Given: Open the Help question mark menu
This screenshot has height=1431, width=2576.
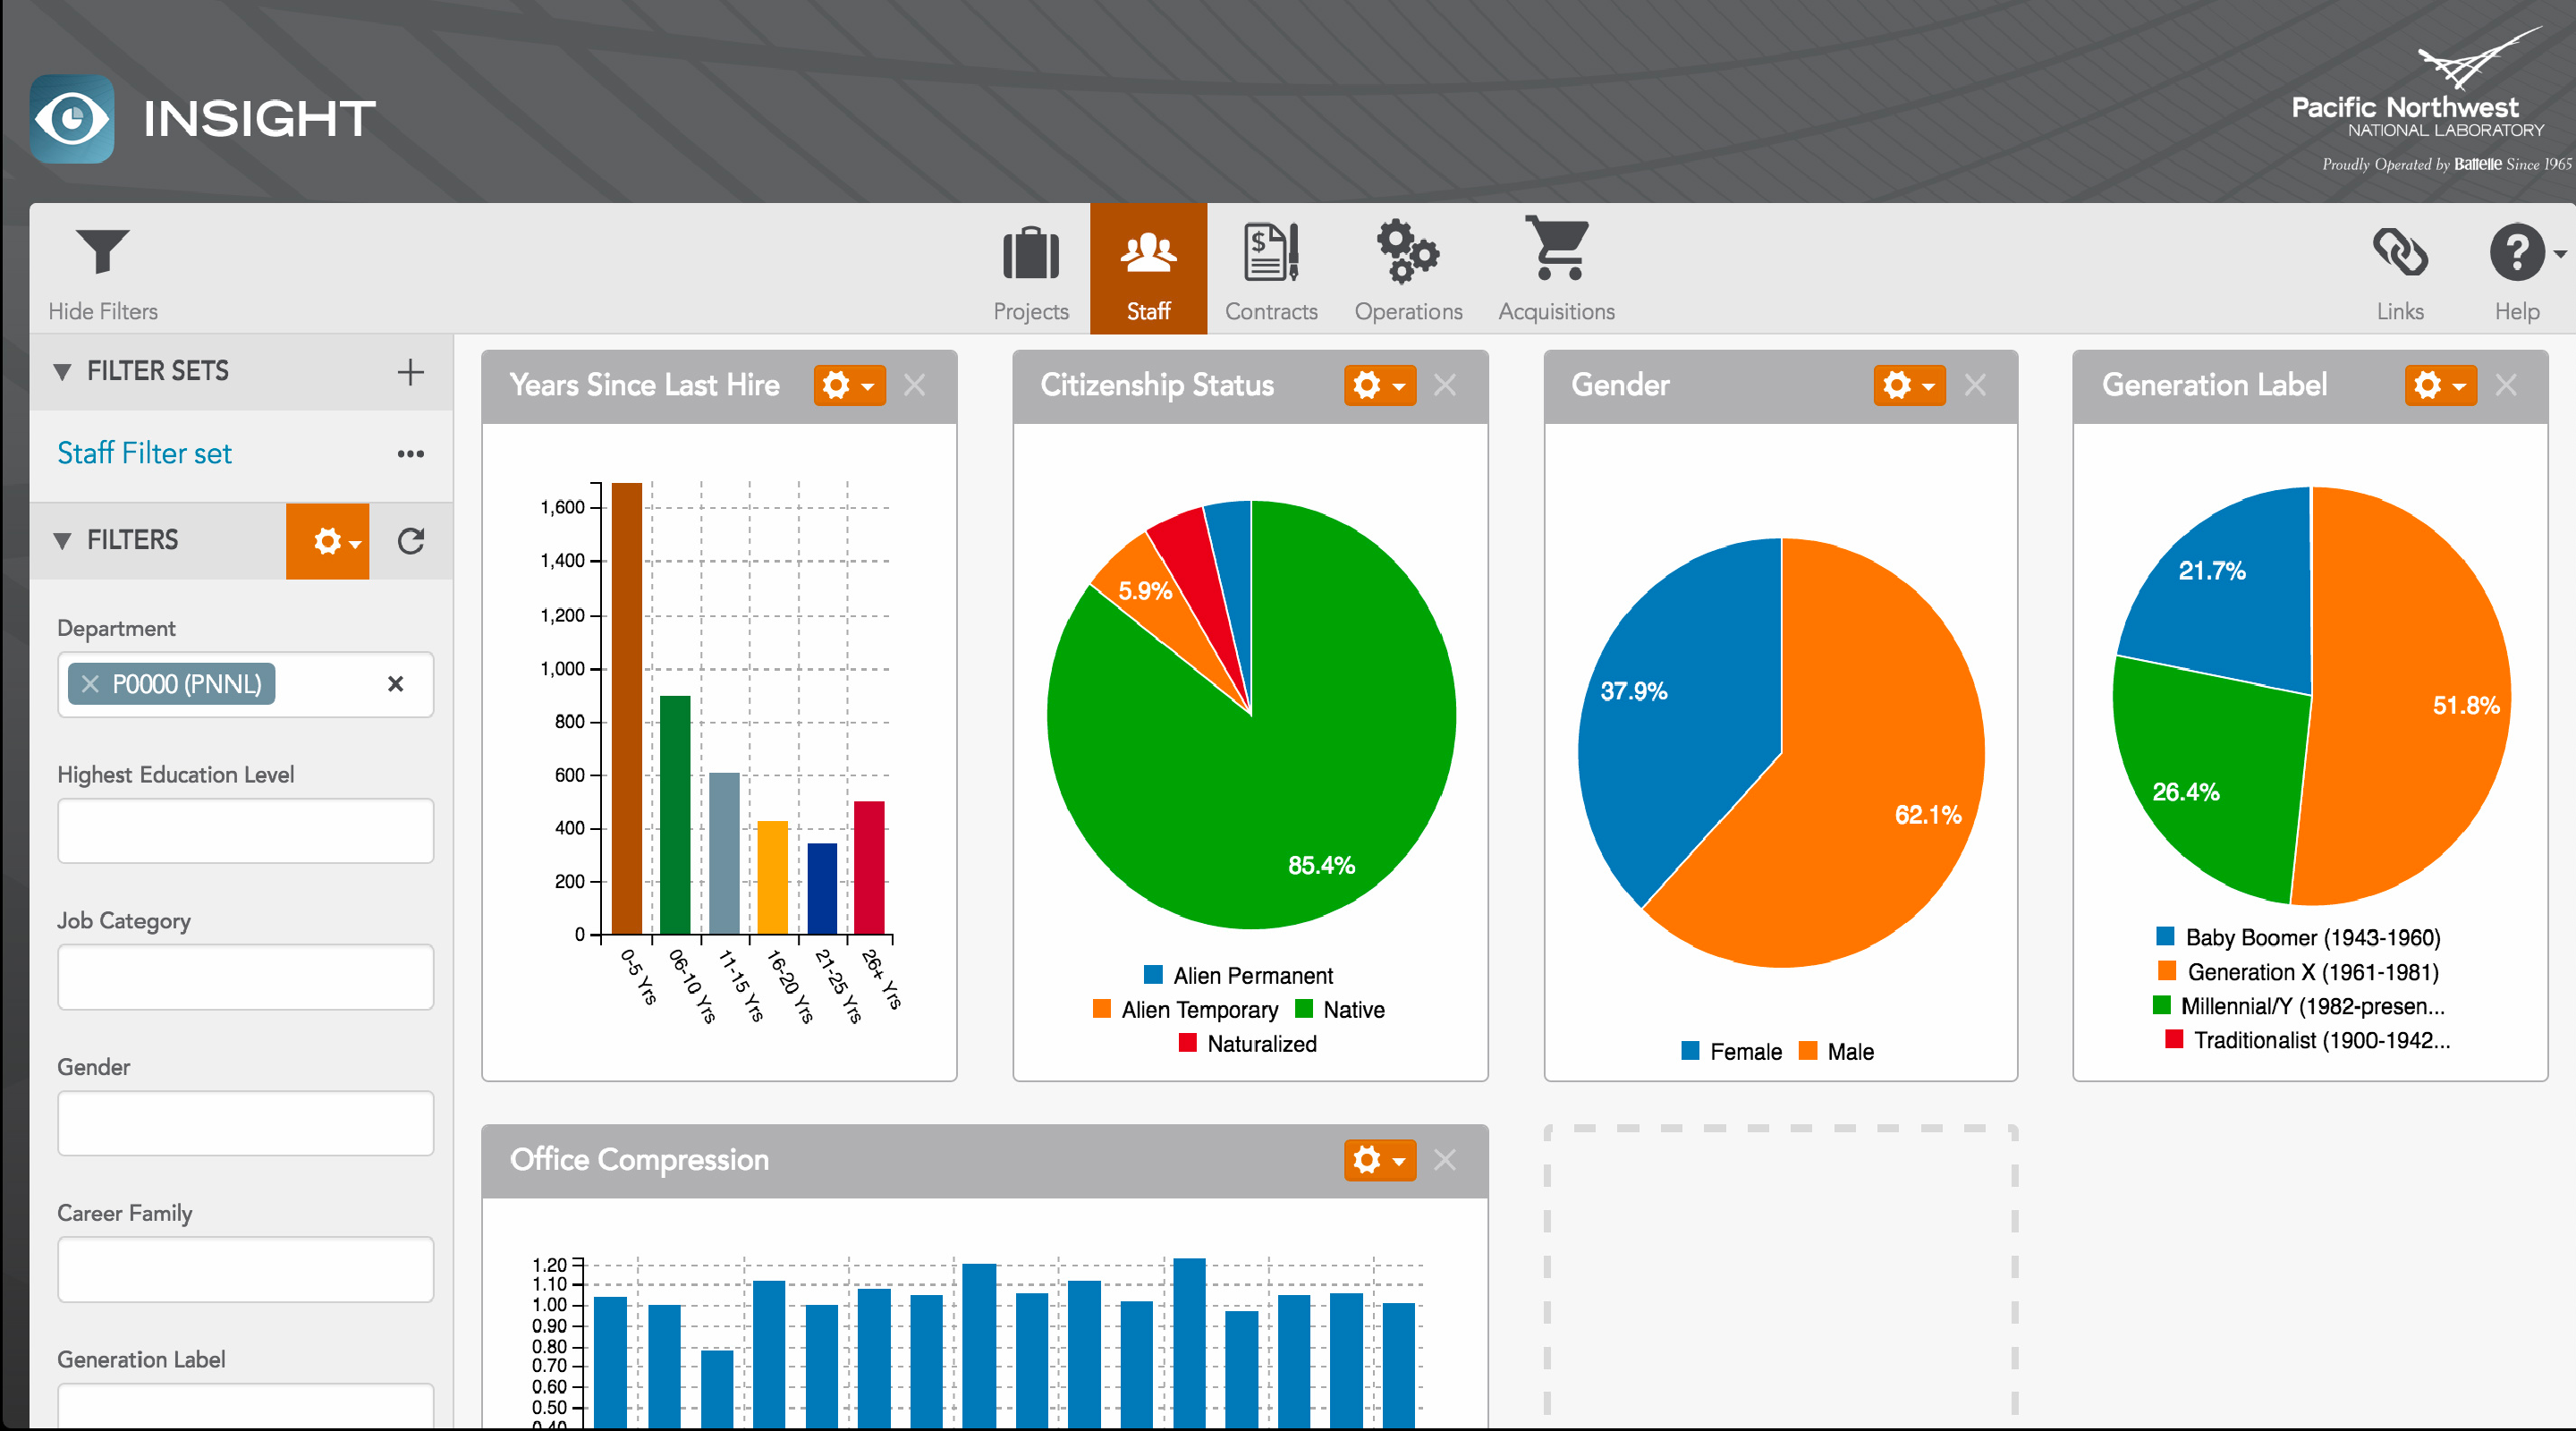Looking at the screenshot, I should pyautogui.click(x=2516, y=252).
